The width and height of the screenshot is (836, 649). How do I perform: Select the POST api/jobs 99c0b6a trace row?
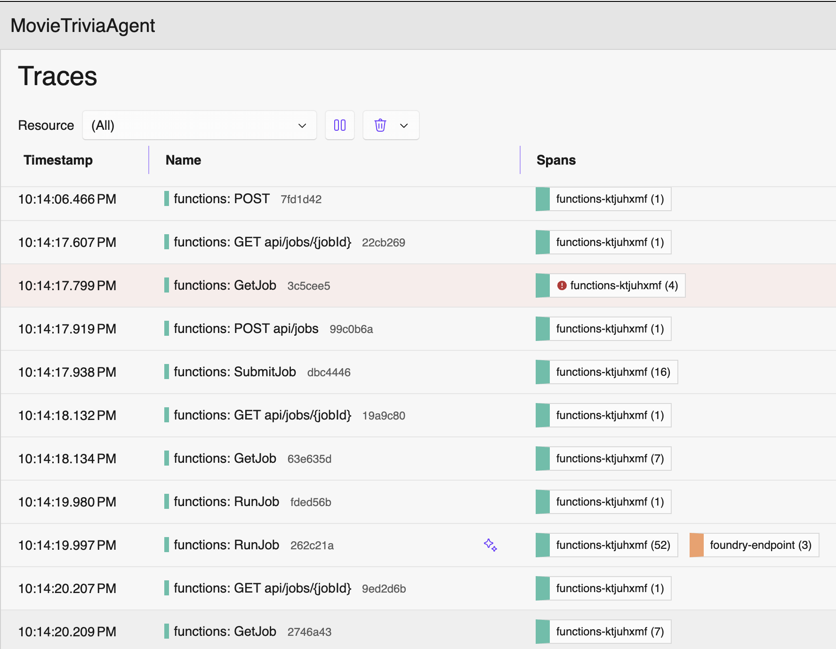click(x=246, y=329)
